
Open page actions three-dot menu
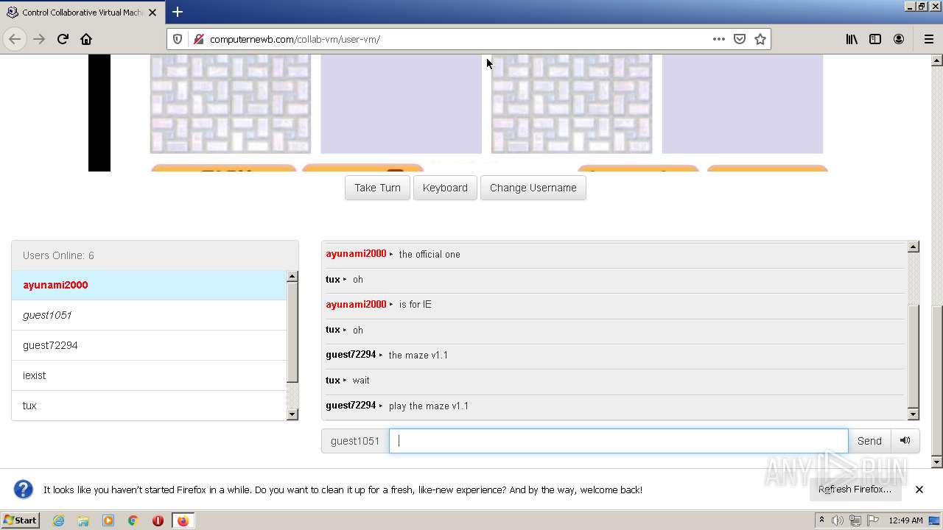719,39
